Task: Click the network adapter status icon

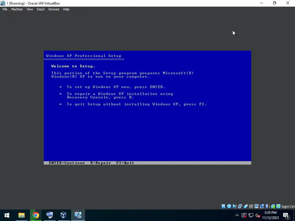Action: pyautogui.click(x=240, y=206)
